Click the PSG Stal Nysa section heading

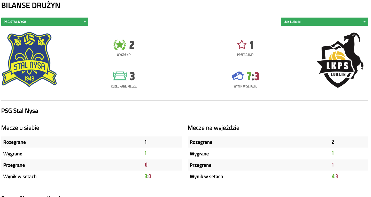[20, 111]
